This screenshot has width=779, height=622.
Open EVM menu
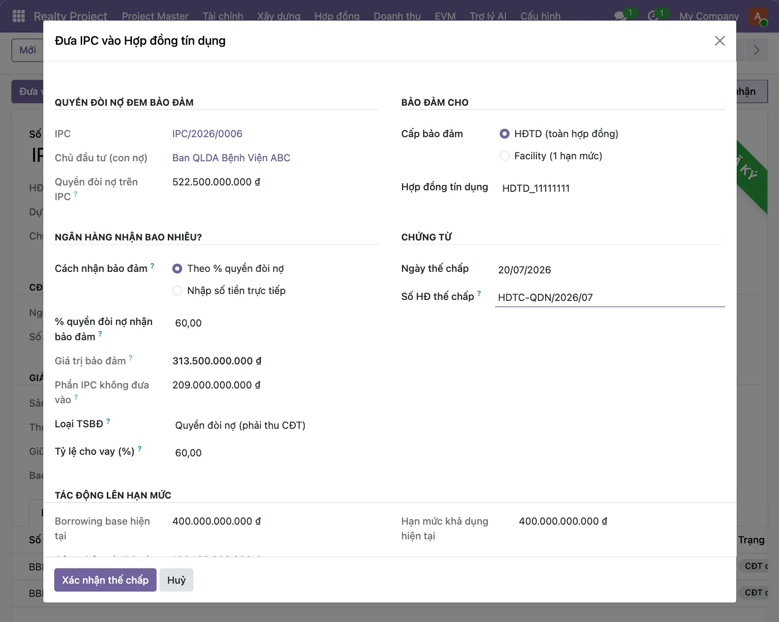click(x=445, y=16)
